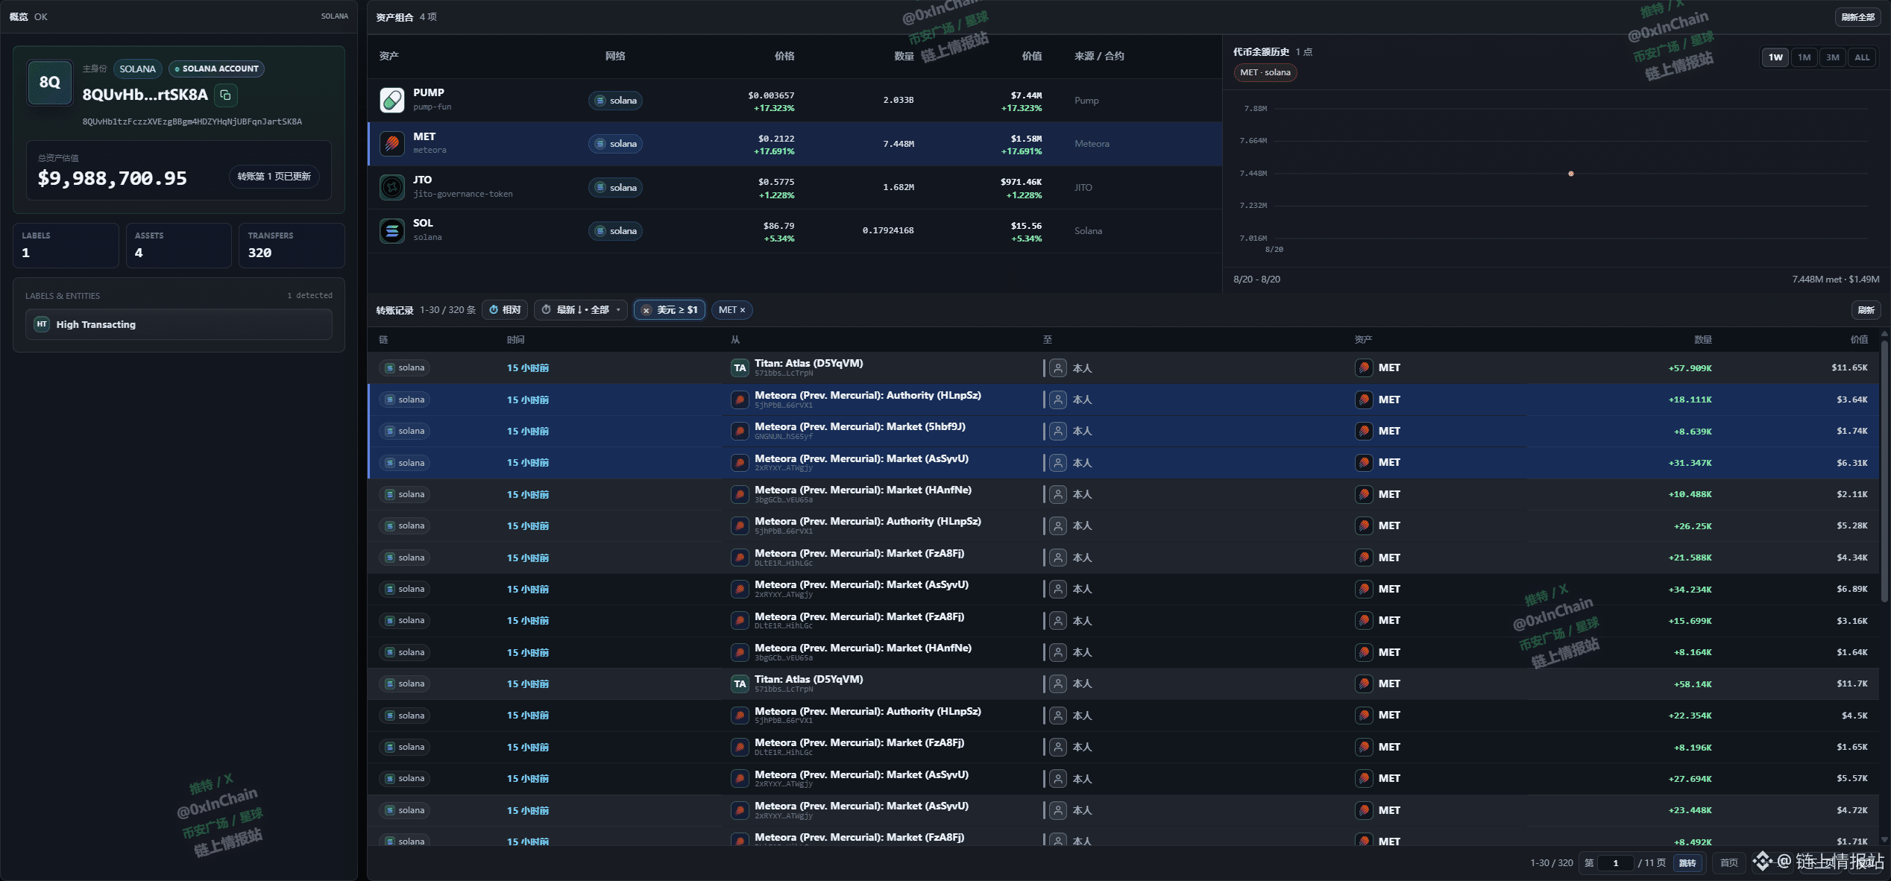Click the 数量 column header in portfolio table
This screenshot has width=1891, height=881.
click(x=904, y=56)
